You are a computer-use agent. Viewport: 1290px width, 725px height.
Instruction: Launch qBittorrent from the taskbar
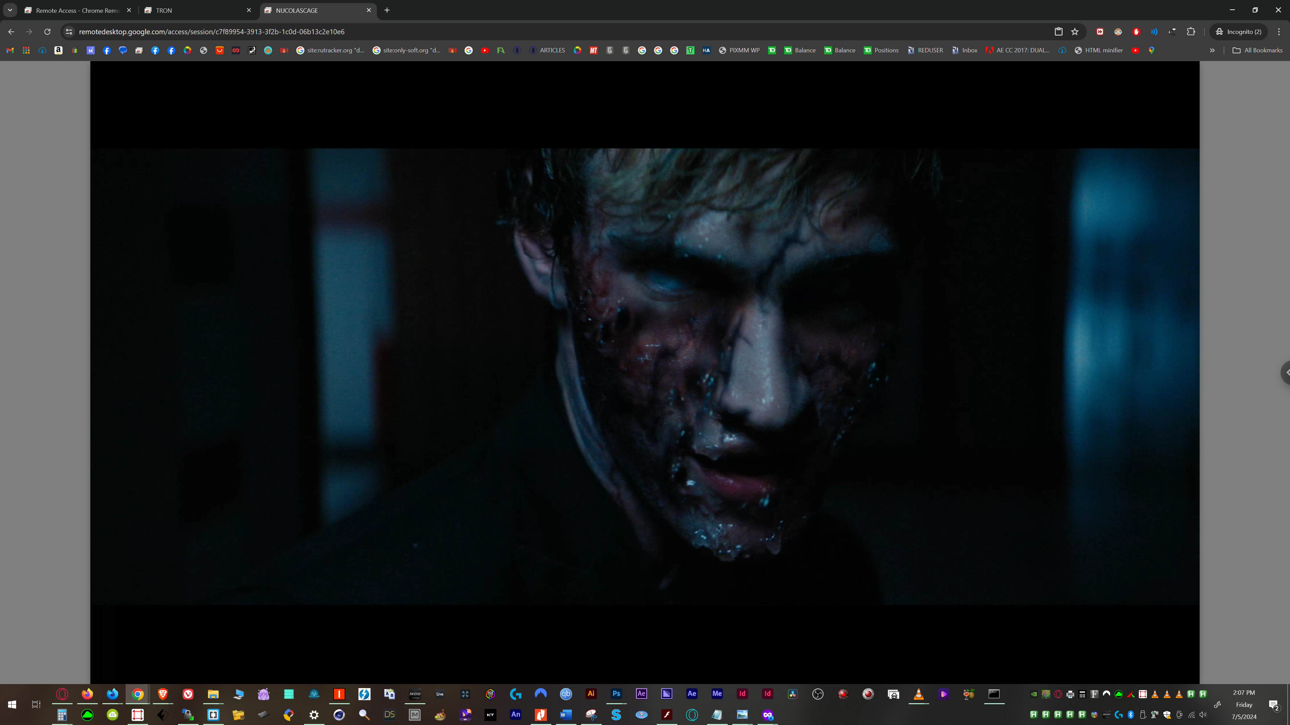tap(566, 693)
